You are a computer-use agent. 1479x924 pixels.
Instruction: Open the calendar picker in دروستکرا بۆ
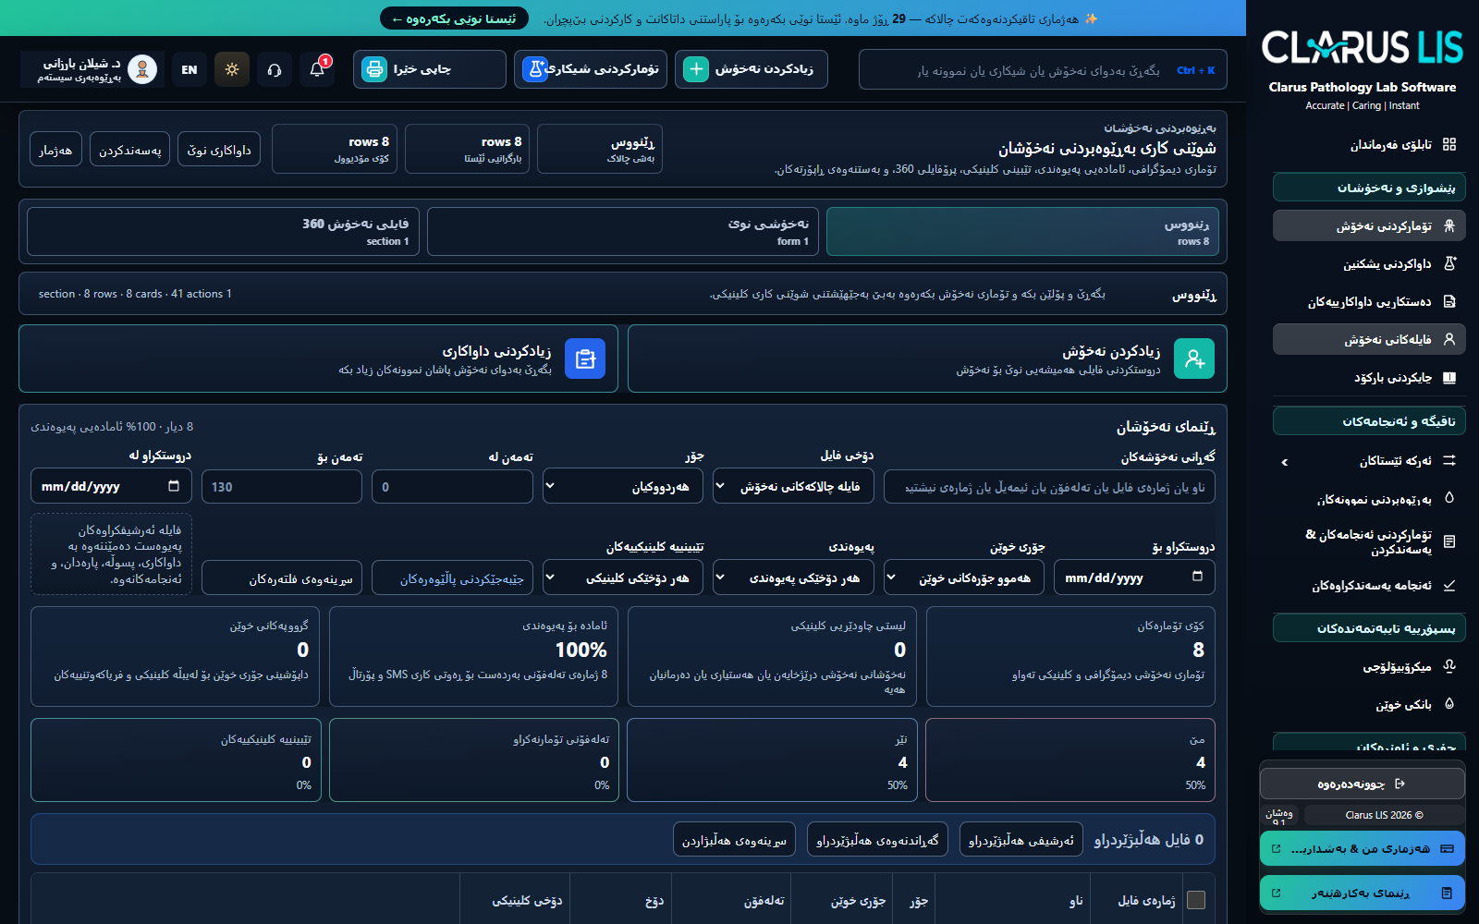click(1197, 577)
